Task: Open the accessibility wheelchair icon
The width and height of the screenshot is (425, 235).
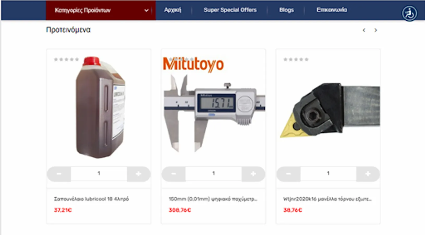Action: pyautogui.click(x=409, y=13)
